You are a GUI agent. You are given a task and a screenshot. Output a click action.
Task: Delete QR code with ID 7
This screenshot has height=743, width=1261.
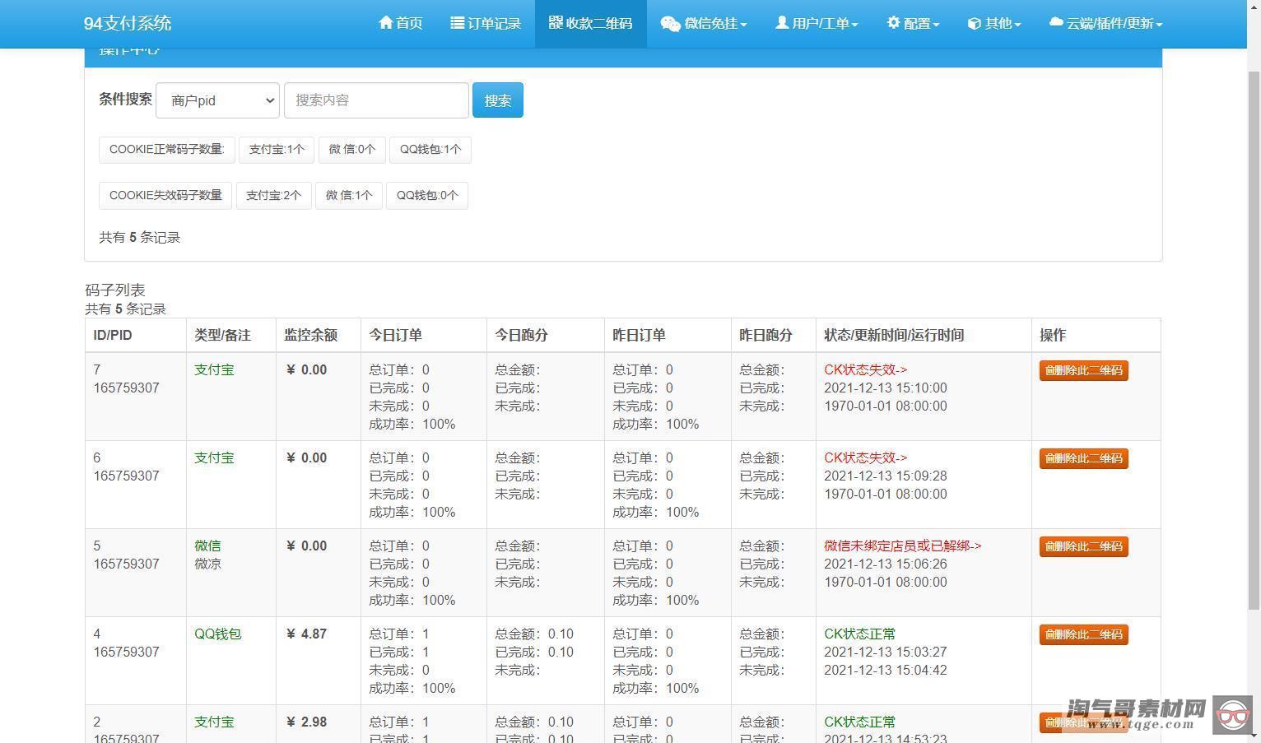coord(1083,370)
